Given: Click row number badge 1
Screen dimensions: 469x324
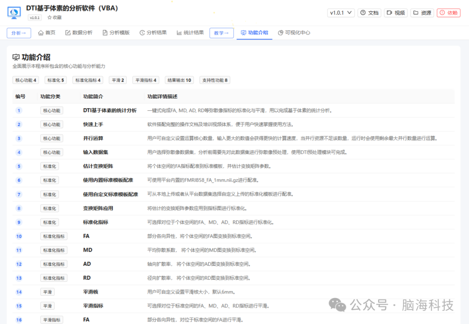Looking at the screenshot, I should point(19,110).
